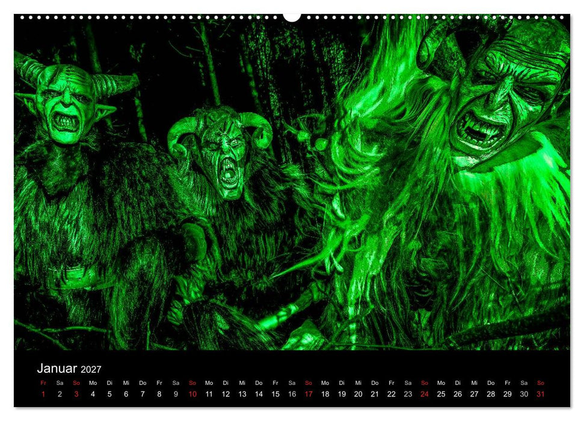Select date 20 on the calendar

click(358, 394)
